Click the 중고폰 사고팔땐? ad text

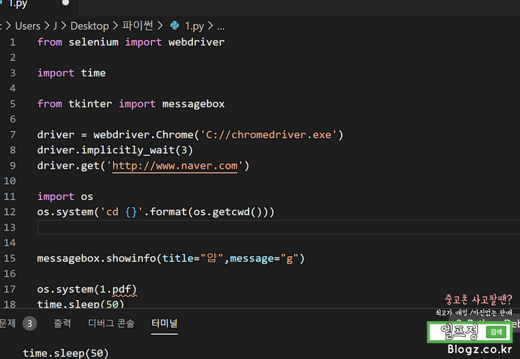pyautogui.click(x=478, y=300)
